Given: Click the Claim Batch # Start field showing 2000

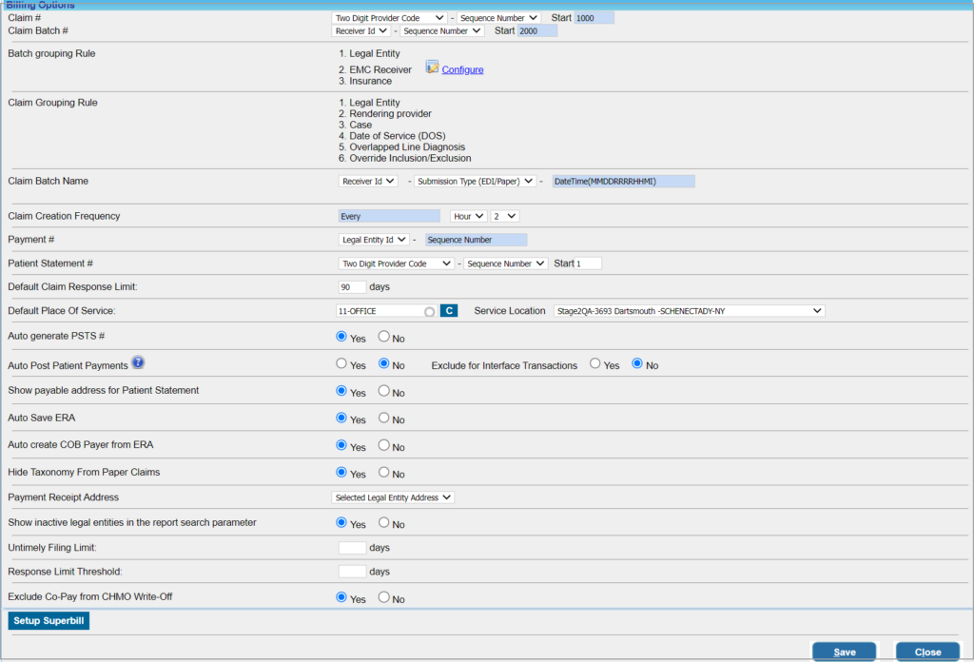Looking at the screenshot, I should [537, 31].
